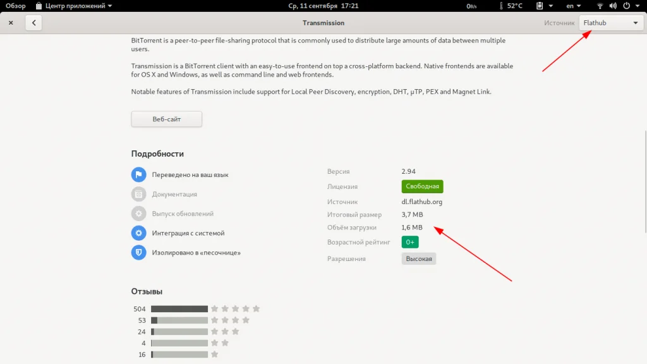Image resolution: width=647 pixels, height=364 pixels.
Task: Click the 5-star rating bar with 504 reviews
Action: click(x=179, y=308)
